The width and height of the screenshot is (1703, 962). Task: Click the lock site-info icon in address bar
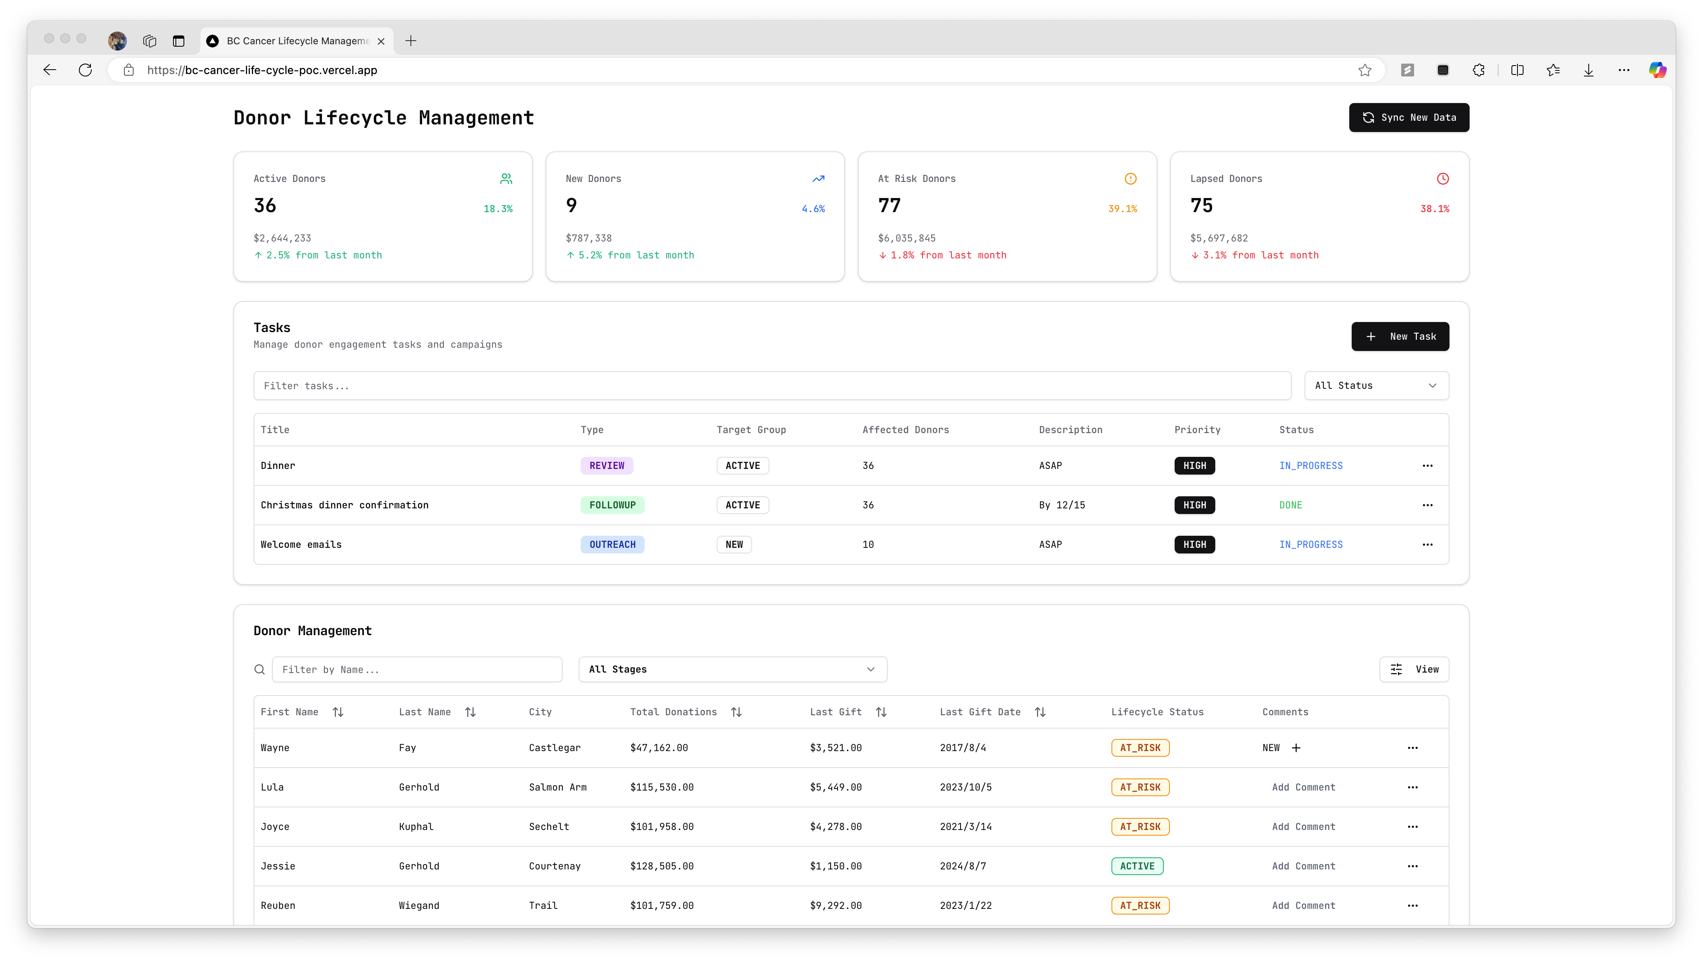[129, 70]
